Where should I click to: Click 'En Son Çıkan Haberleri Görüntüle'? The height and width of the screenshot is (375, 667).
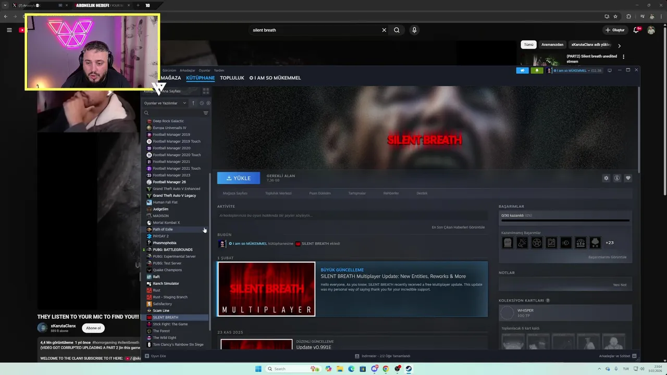pyautogui.click(x=458, y=227)
